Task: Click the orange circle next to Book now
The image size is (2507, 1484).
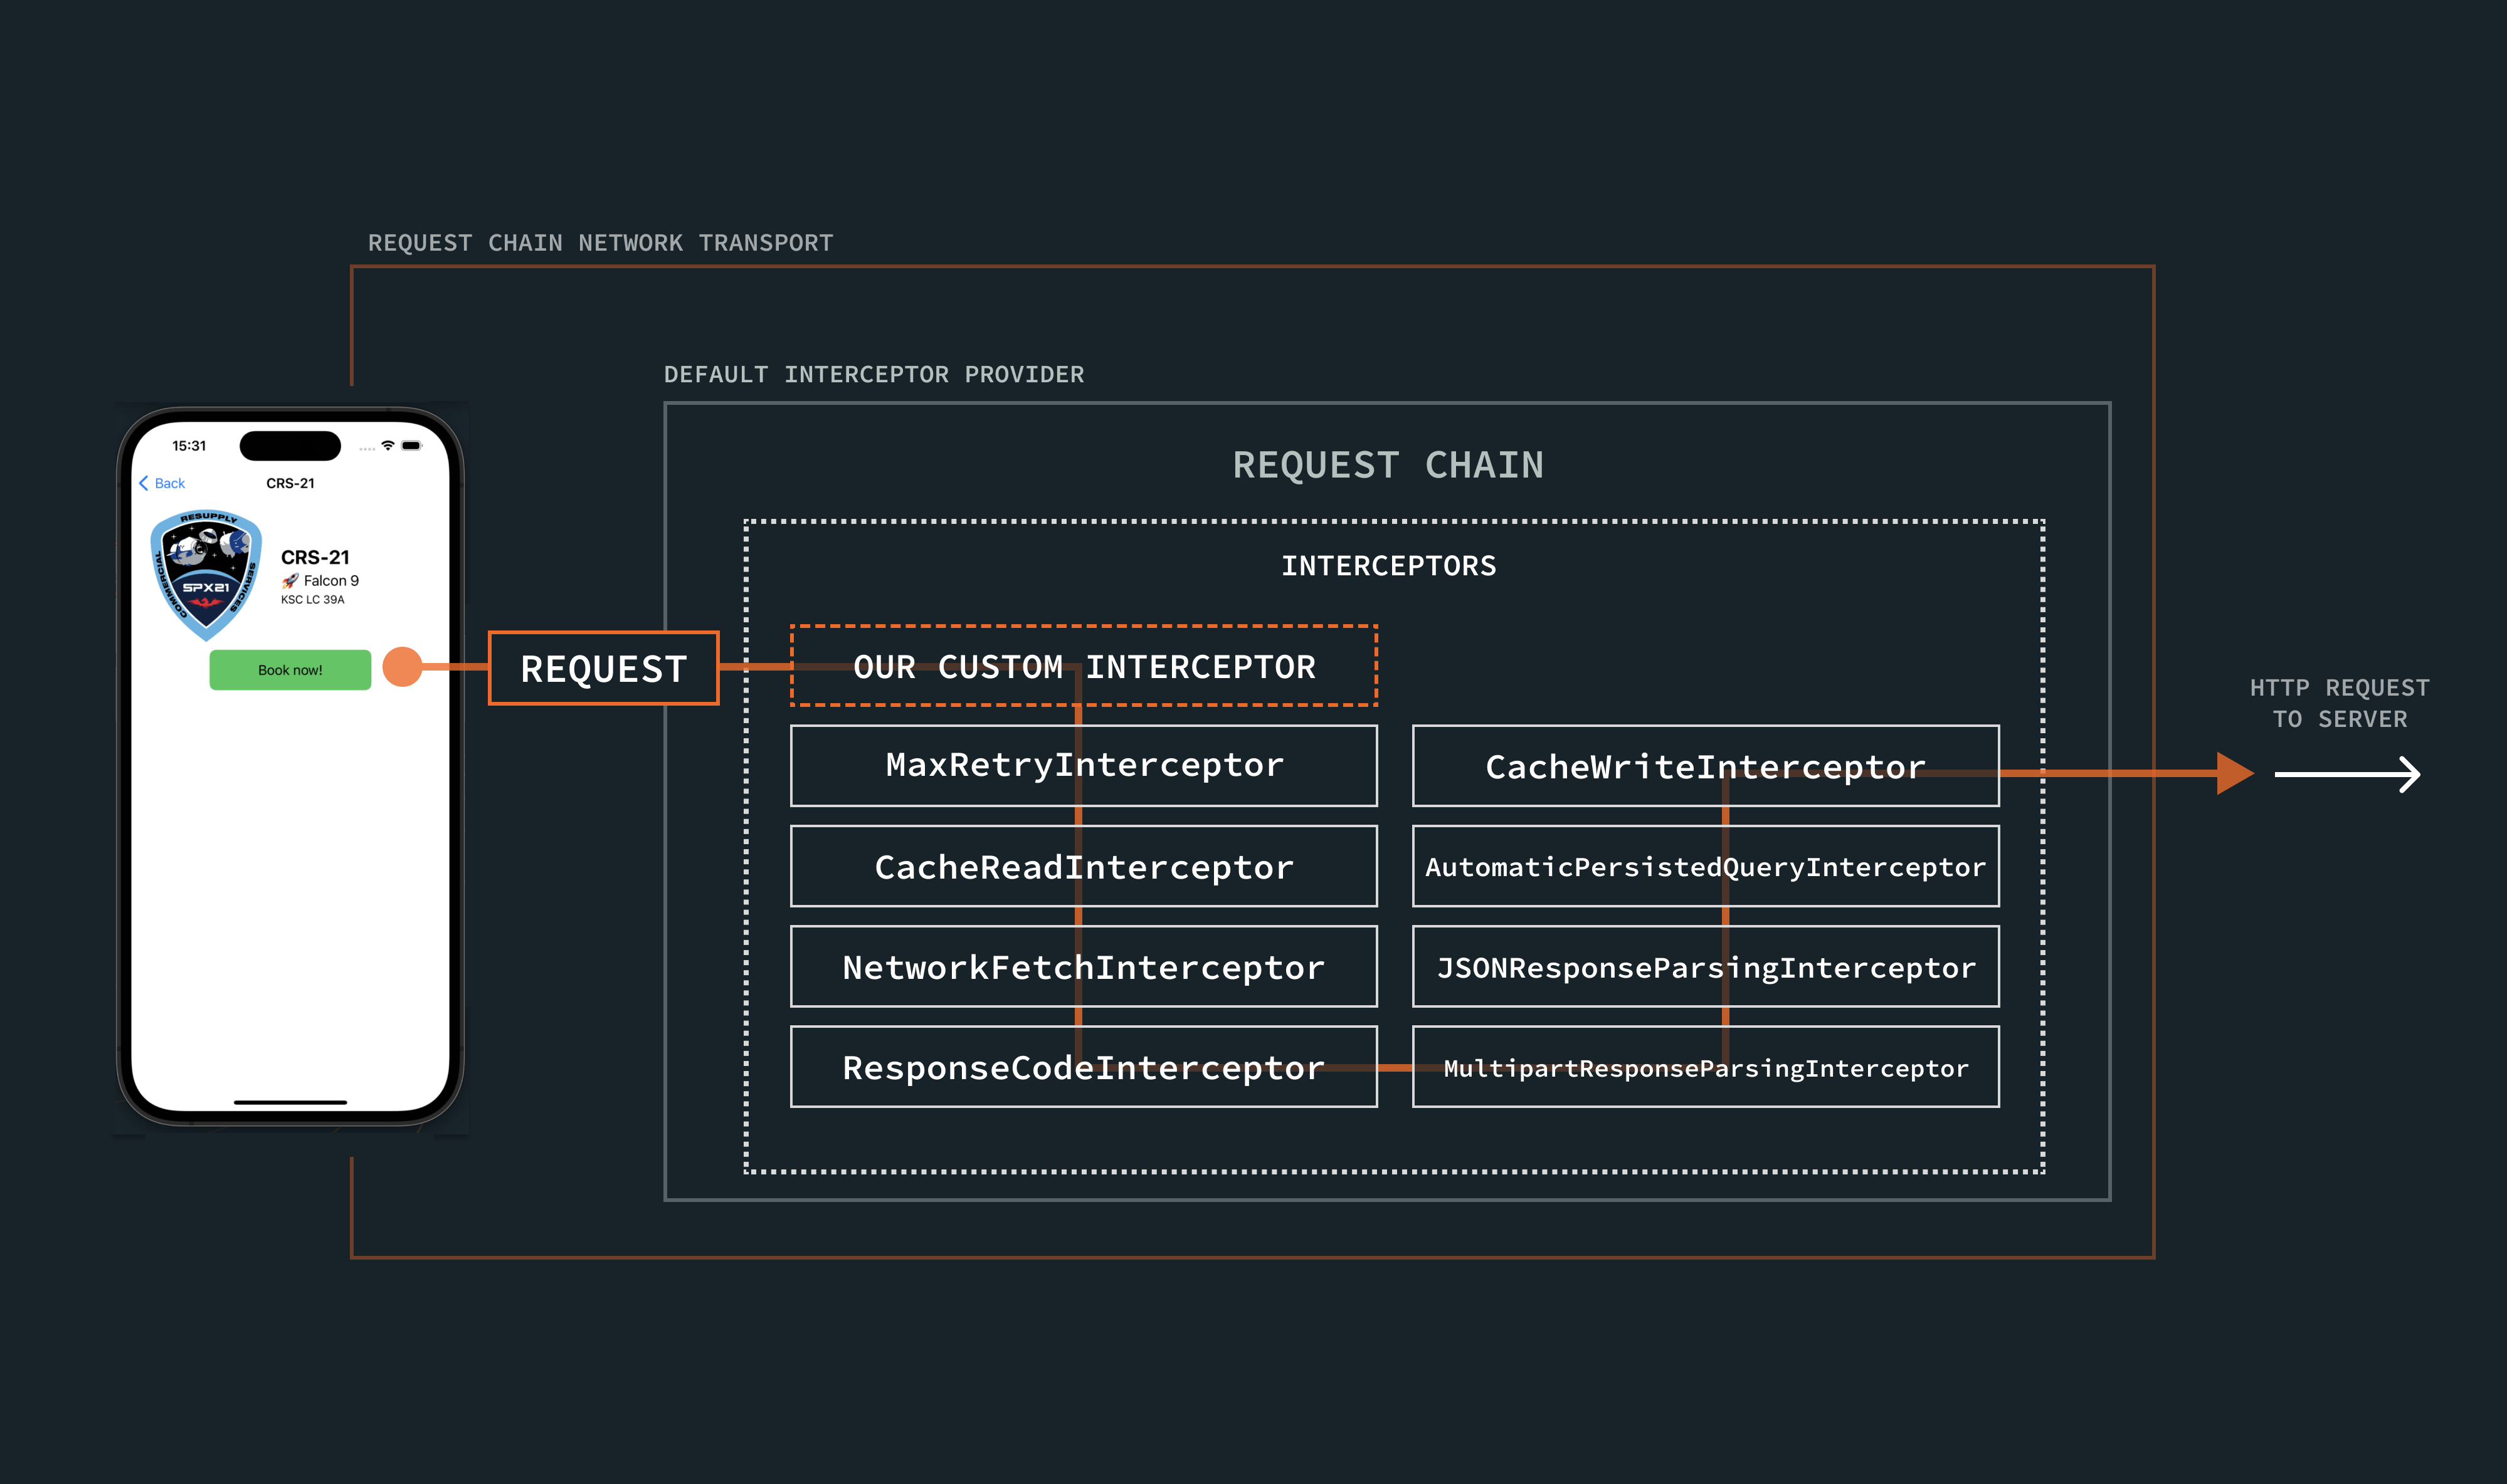Action: 402,667
